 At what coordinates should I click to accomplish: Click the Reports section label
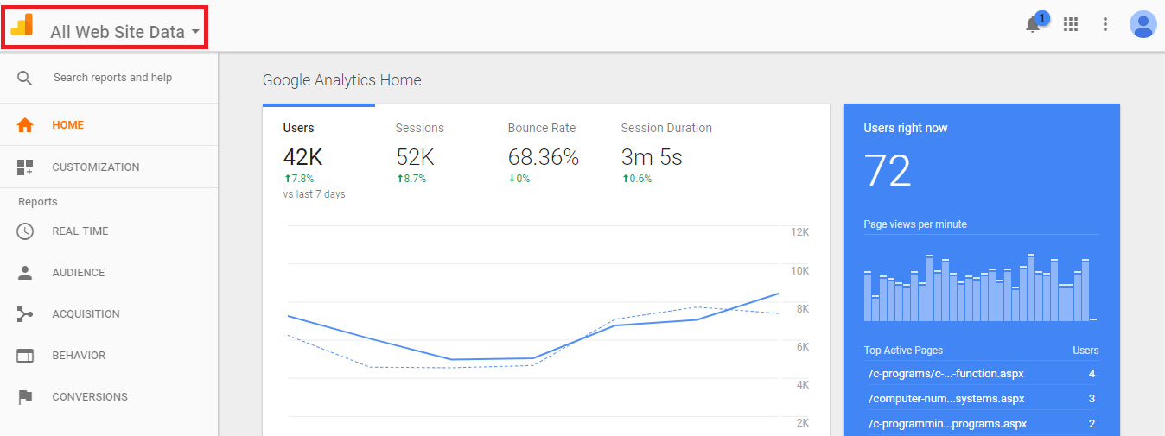pos(38,202)
